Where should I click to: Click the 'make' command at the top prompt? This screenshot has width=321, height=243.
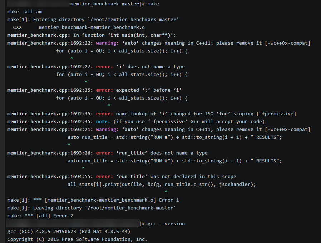pos(153,4)
